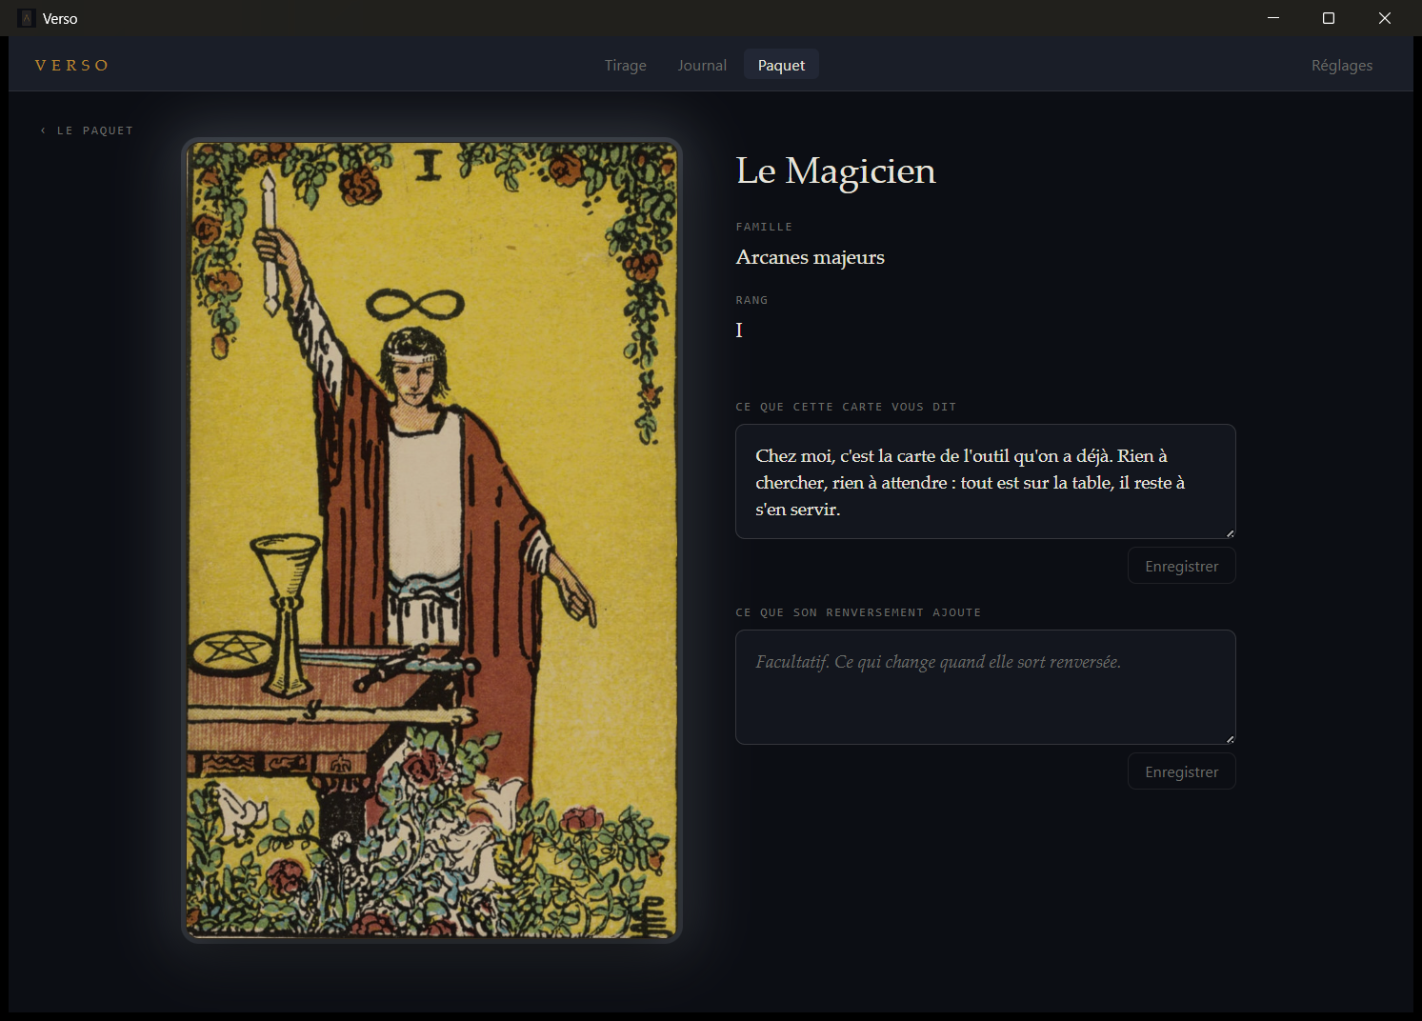
Task: Click the Arcanes majeurs family value
Action: (x=810, y=257)
